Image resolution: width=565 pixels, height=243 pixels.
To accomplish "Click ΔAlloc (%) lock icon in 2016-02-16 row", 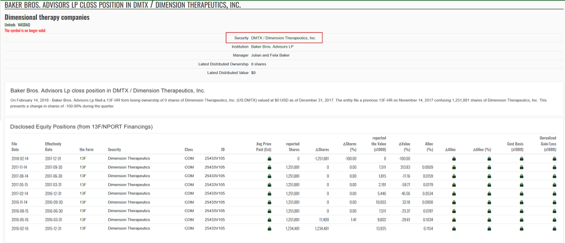I will (x=489, y=228).
